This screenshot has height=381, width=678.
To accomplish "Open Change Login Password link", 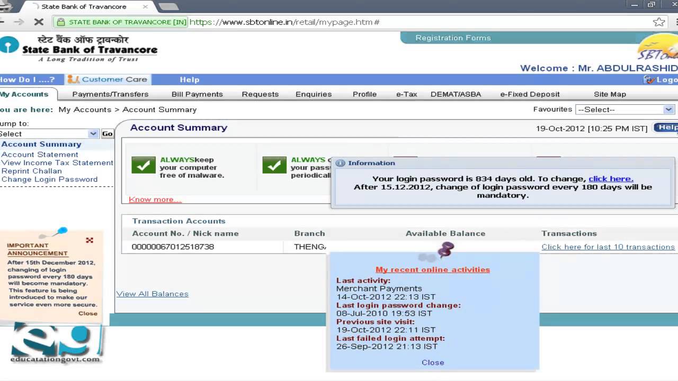I will 49,179.
